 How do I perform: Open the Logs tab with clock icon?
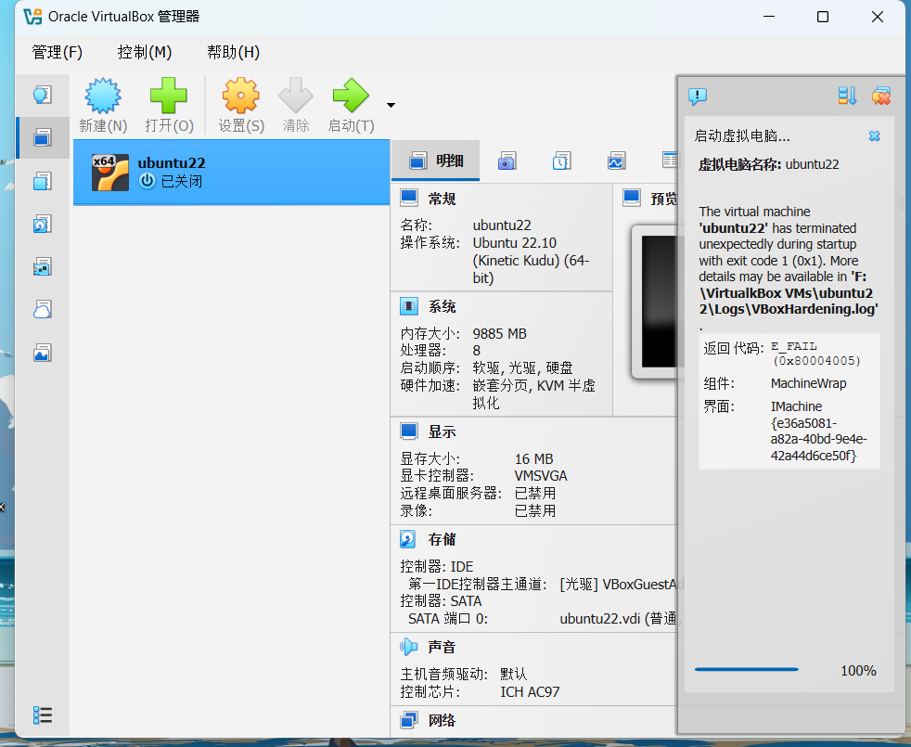click(x=562, y=161)
